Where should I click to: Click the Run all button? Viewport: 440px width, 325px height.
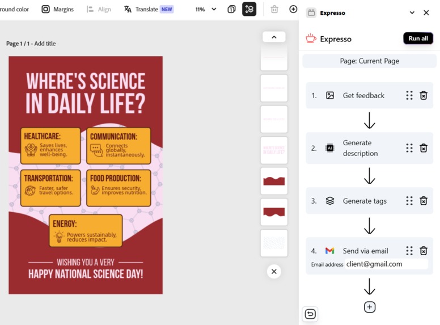418,39
